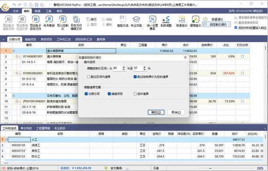The image size is (268, 171).
Task: Open the 帮助 menu tab
Action: click(x=59, y=11)
